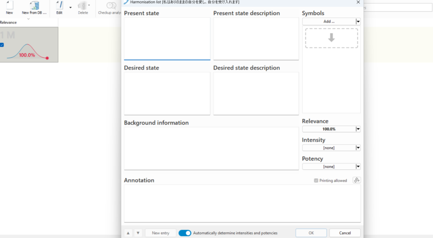Cancel the Harmonisation list dialog
This screenshot has width=433, height=238.
345,233
